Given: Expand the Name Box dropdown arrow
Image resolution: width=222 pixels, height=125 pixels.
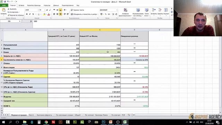Looking at the screenshot, I should pos(20,21).
